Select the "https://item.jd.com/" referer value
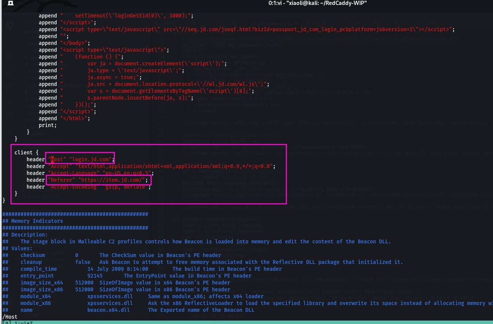 112,180
